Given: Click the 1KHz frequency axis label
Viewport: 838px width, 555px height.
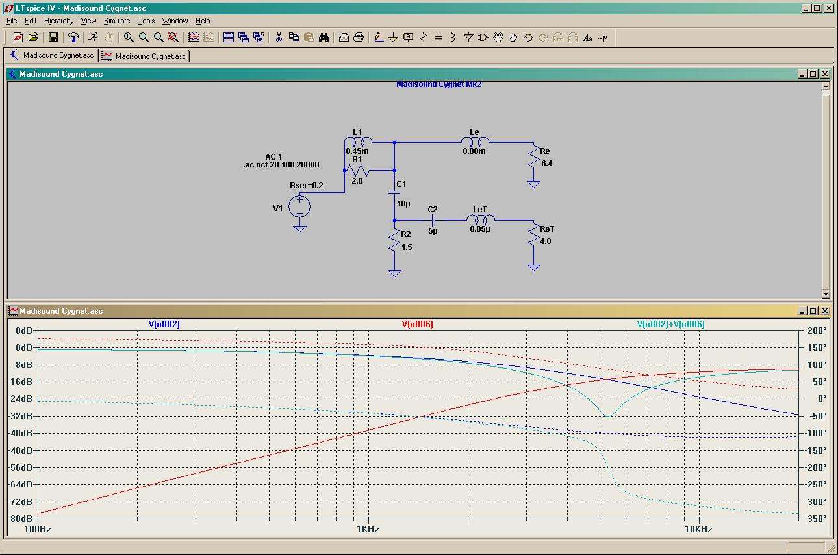Looking at the screenshot, I should [x=367, y=529].
